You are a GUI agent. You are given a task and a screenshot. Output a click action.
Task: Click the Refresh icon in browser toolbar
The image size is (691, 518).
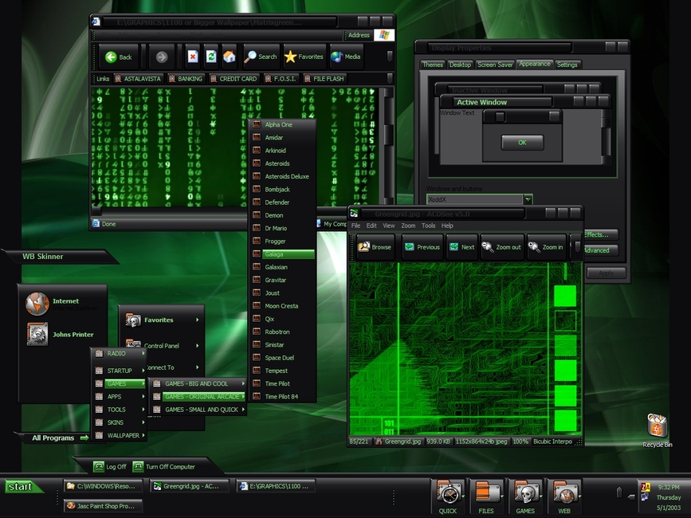211,57
